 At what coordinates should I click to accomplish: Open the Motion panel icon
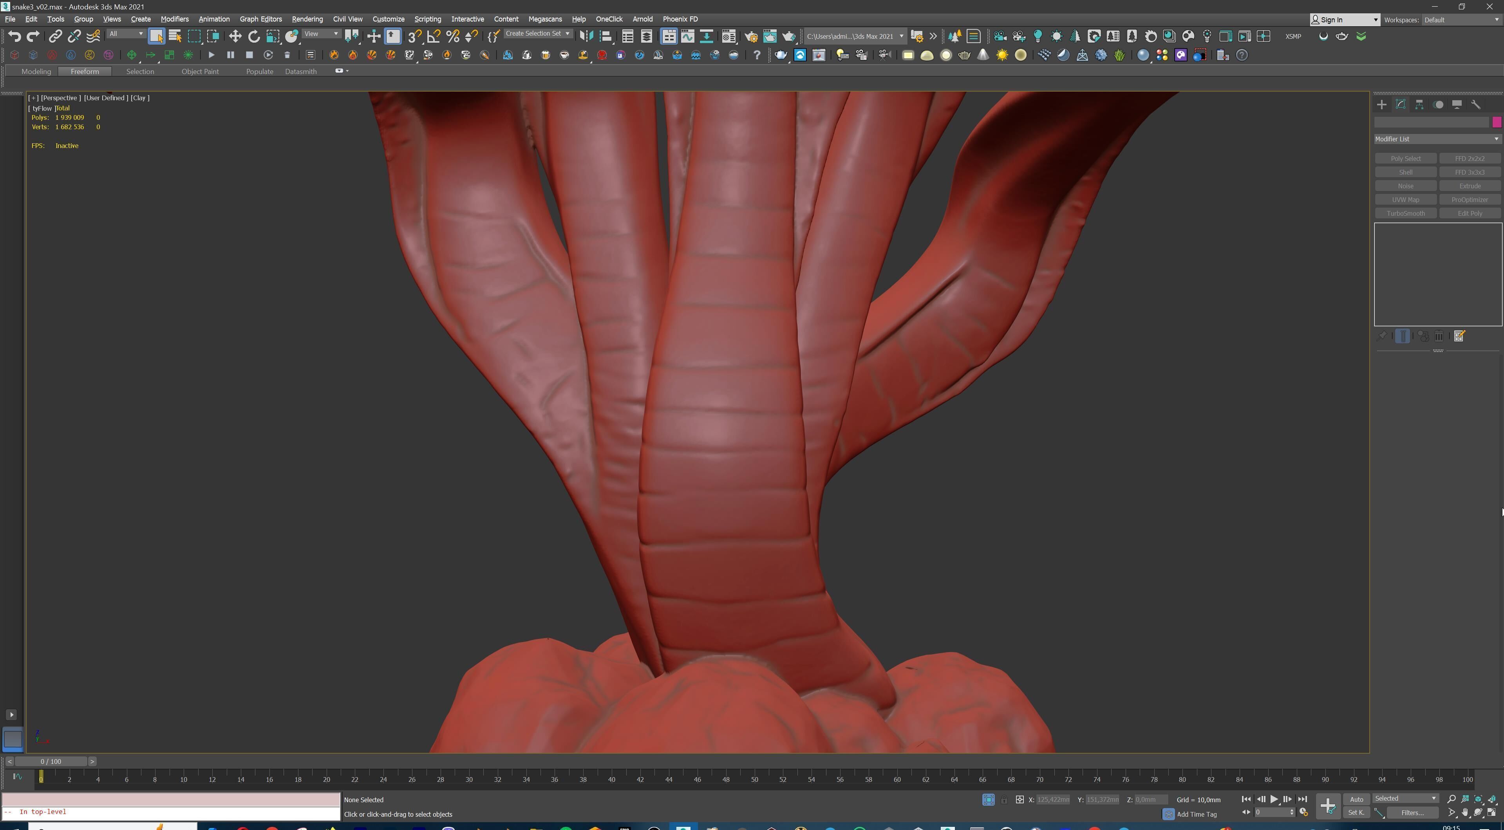(x=1438, y=105)
